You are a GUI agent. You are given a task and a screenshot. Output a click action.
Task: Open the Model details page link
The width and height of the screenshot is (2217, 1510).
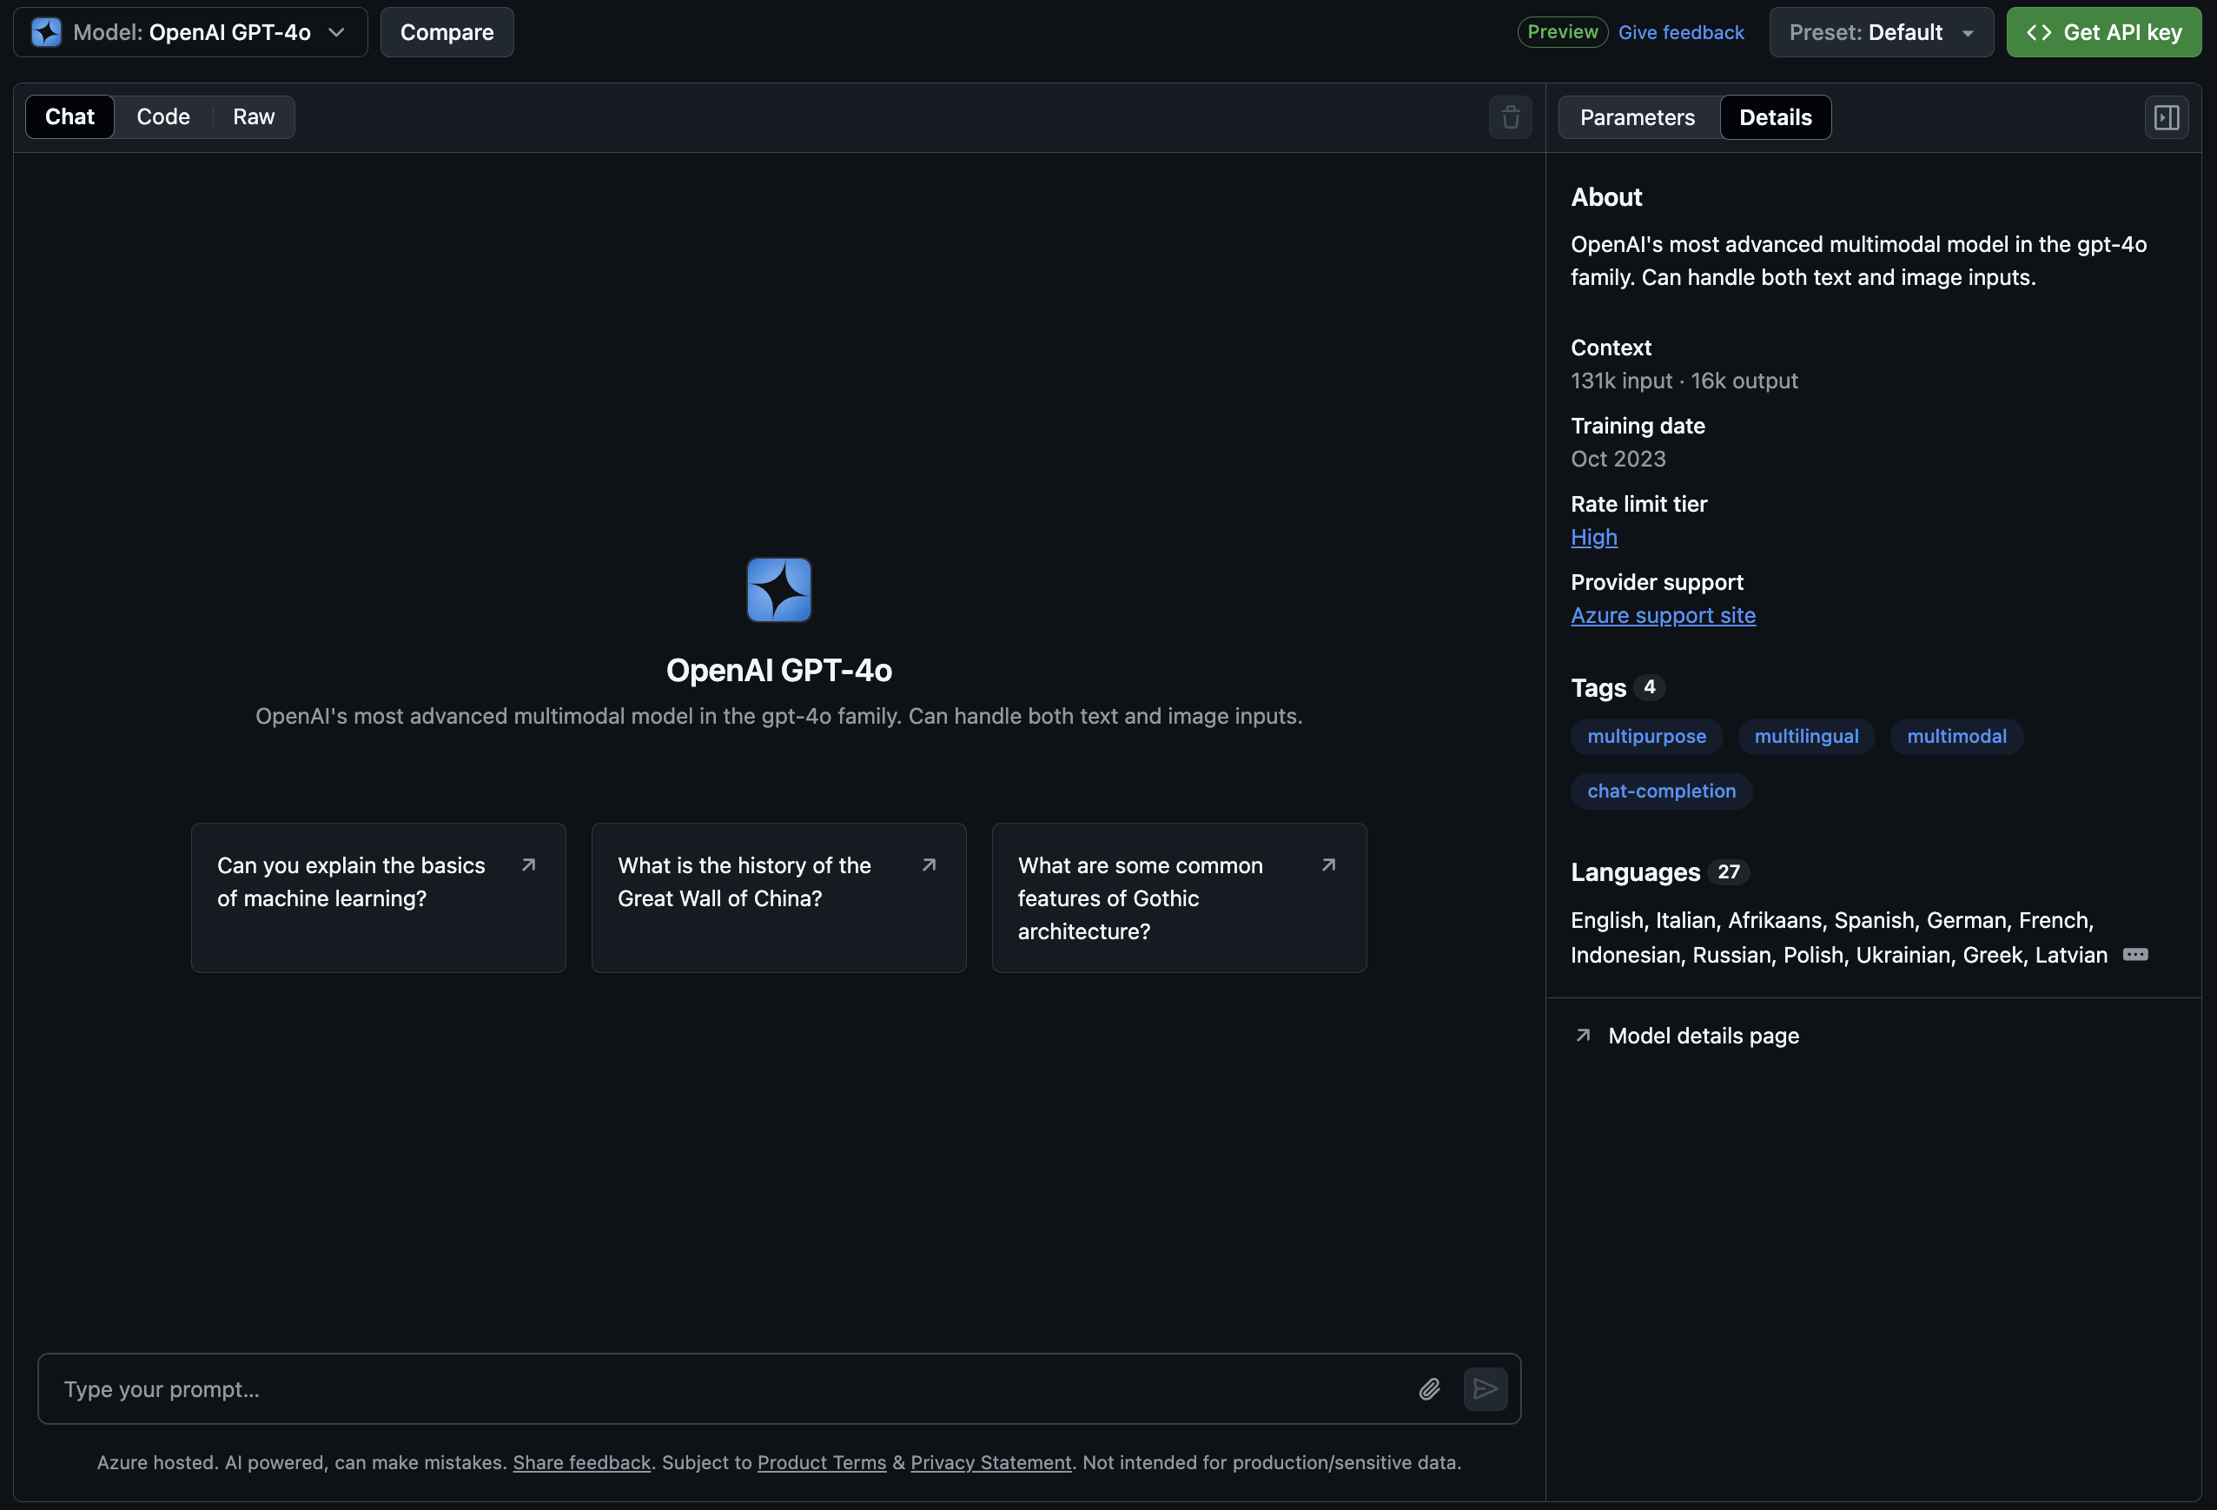pyautogui.click(x=1703, y=1035)
